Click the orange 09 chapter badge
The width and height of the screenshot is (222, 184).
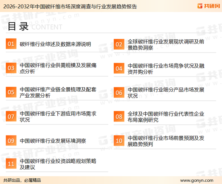click(x=11, y=141)
